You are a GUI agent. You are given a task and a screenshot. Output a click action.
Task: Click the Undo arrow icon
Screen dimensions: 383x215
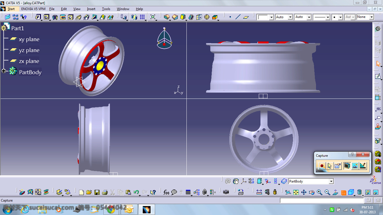click(x=136, y=192)
